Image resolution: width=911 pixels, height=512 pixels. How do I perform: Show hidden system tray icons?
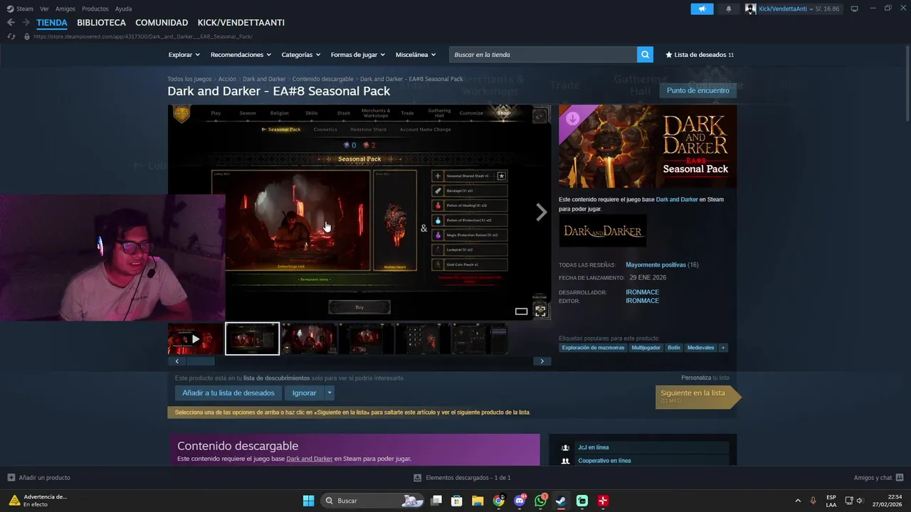tap(797, 501)
